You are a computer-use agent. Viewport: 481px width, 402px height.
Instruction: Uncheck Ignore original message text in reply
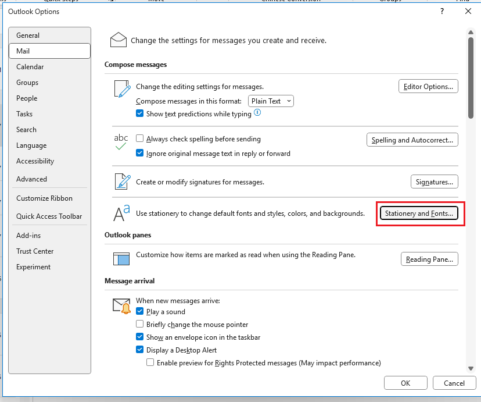click(139, 153)
